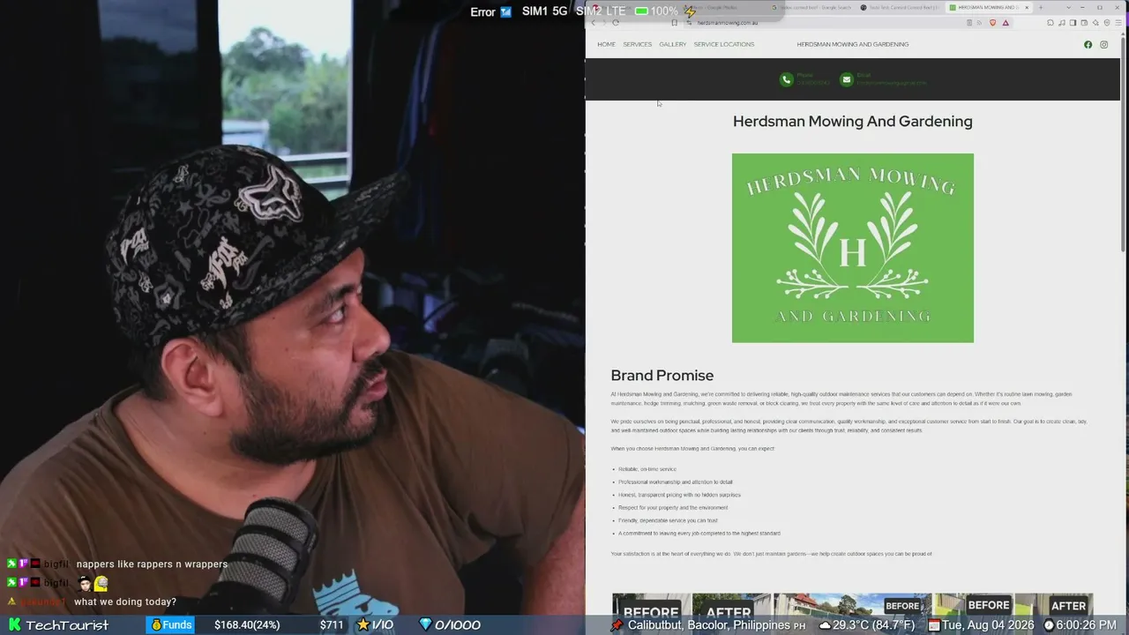1129x635 pixels.
Task: Reload the page with the browser refresh icon
Action: click(616, 23)
